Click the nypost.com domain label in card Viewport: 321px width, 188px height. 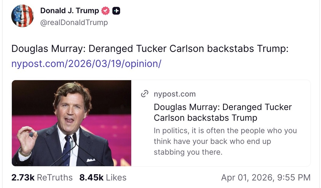175,94
